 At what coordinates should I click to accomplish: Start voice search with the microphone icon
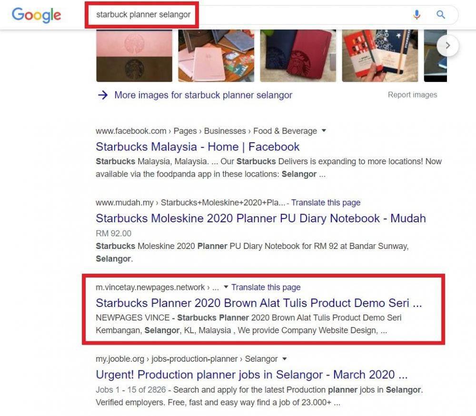pyautogui.click(x=417, y=14)
